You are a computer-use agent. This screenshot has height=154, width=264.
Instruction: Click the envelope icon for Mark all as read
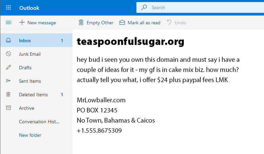pos(122,22)
